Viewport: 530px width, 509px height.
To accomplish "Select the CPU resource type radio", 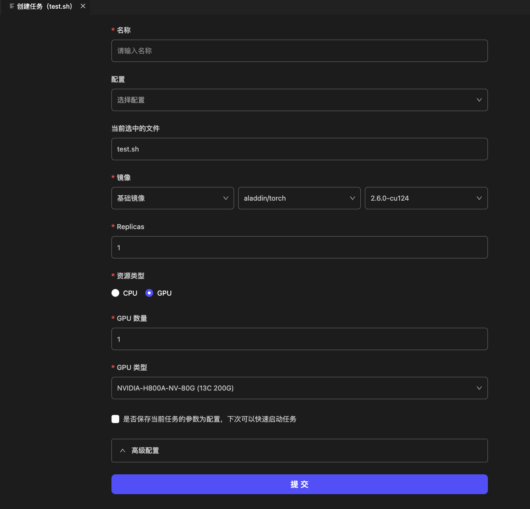I will pos(116,293).
